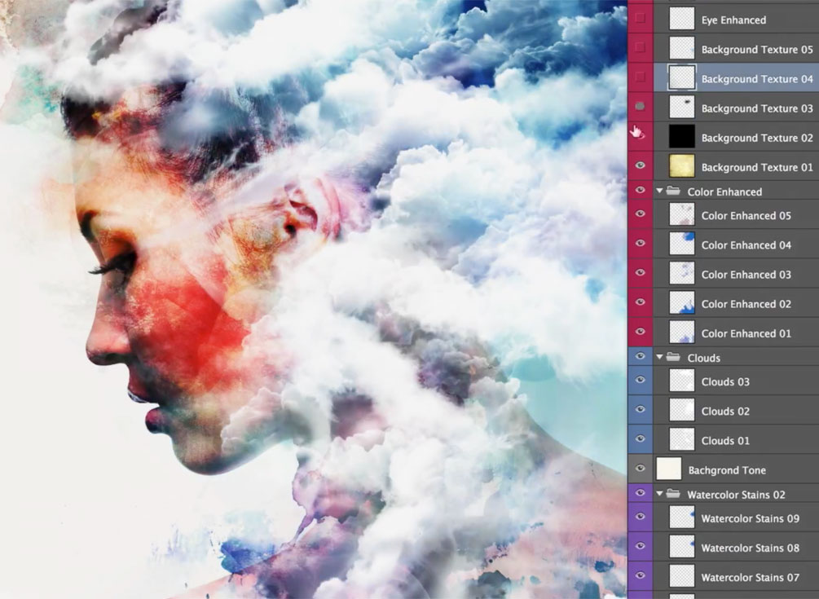The height and width of the screenshot is (599, 819).
Task: Collapse the Color Enhanced group
Action: [660, 192]
